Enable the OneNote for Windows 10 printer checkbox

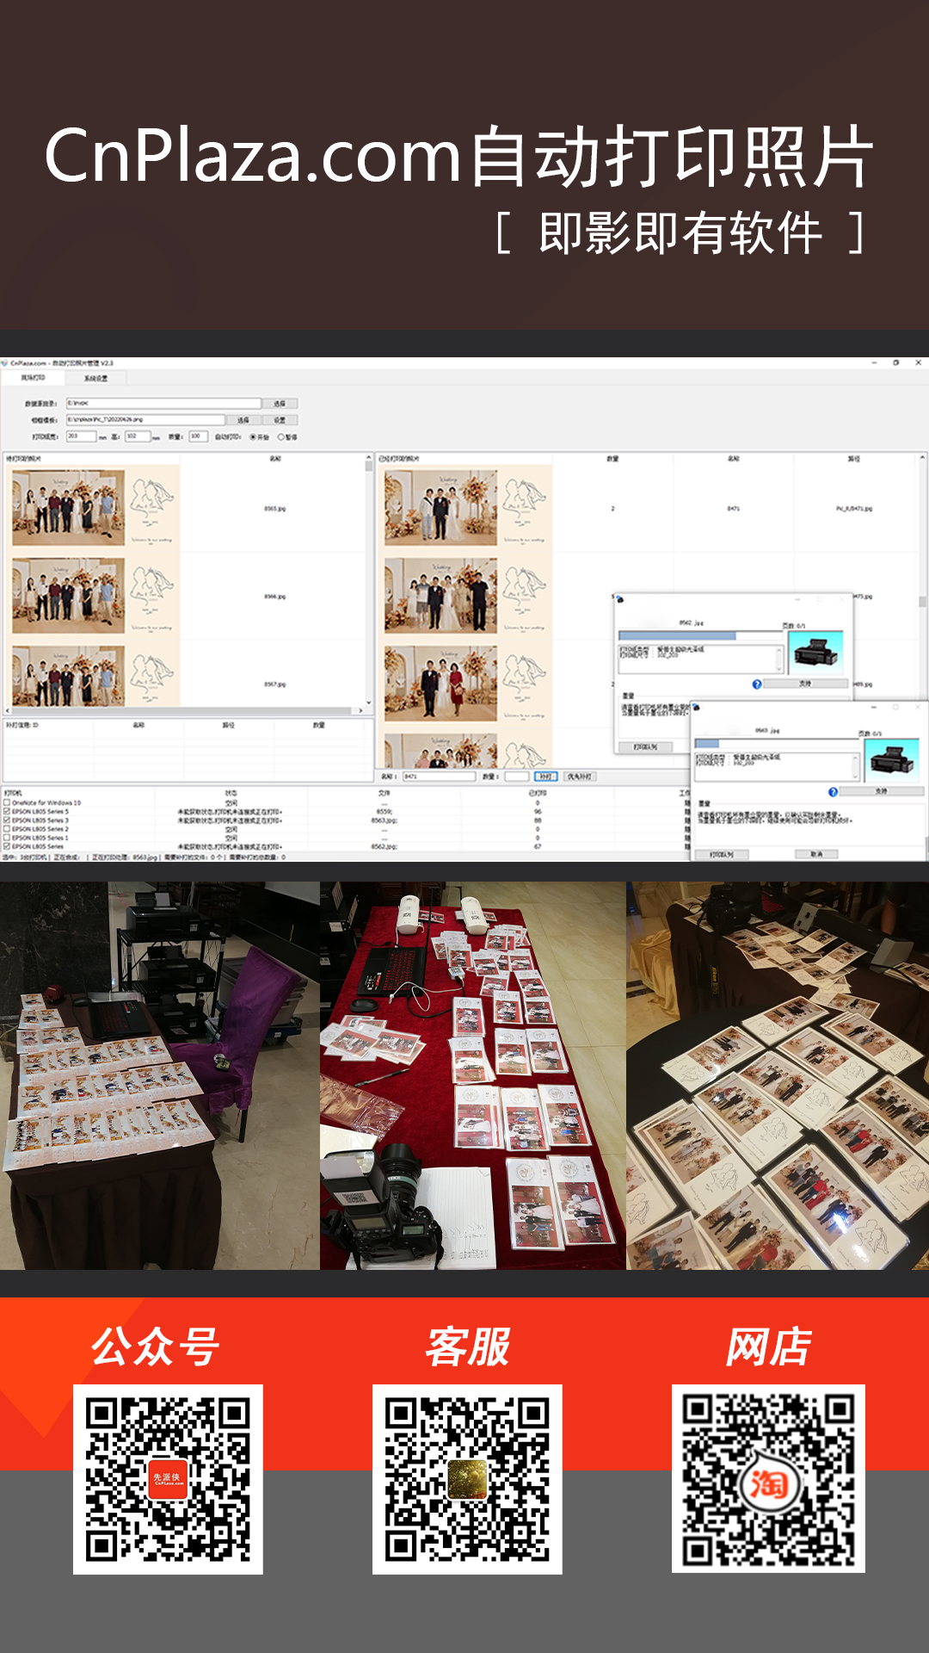(7, 802)
